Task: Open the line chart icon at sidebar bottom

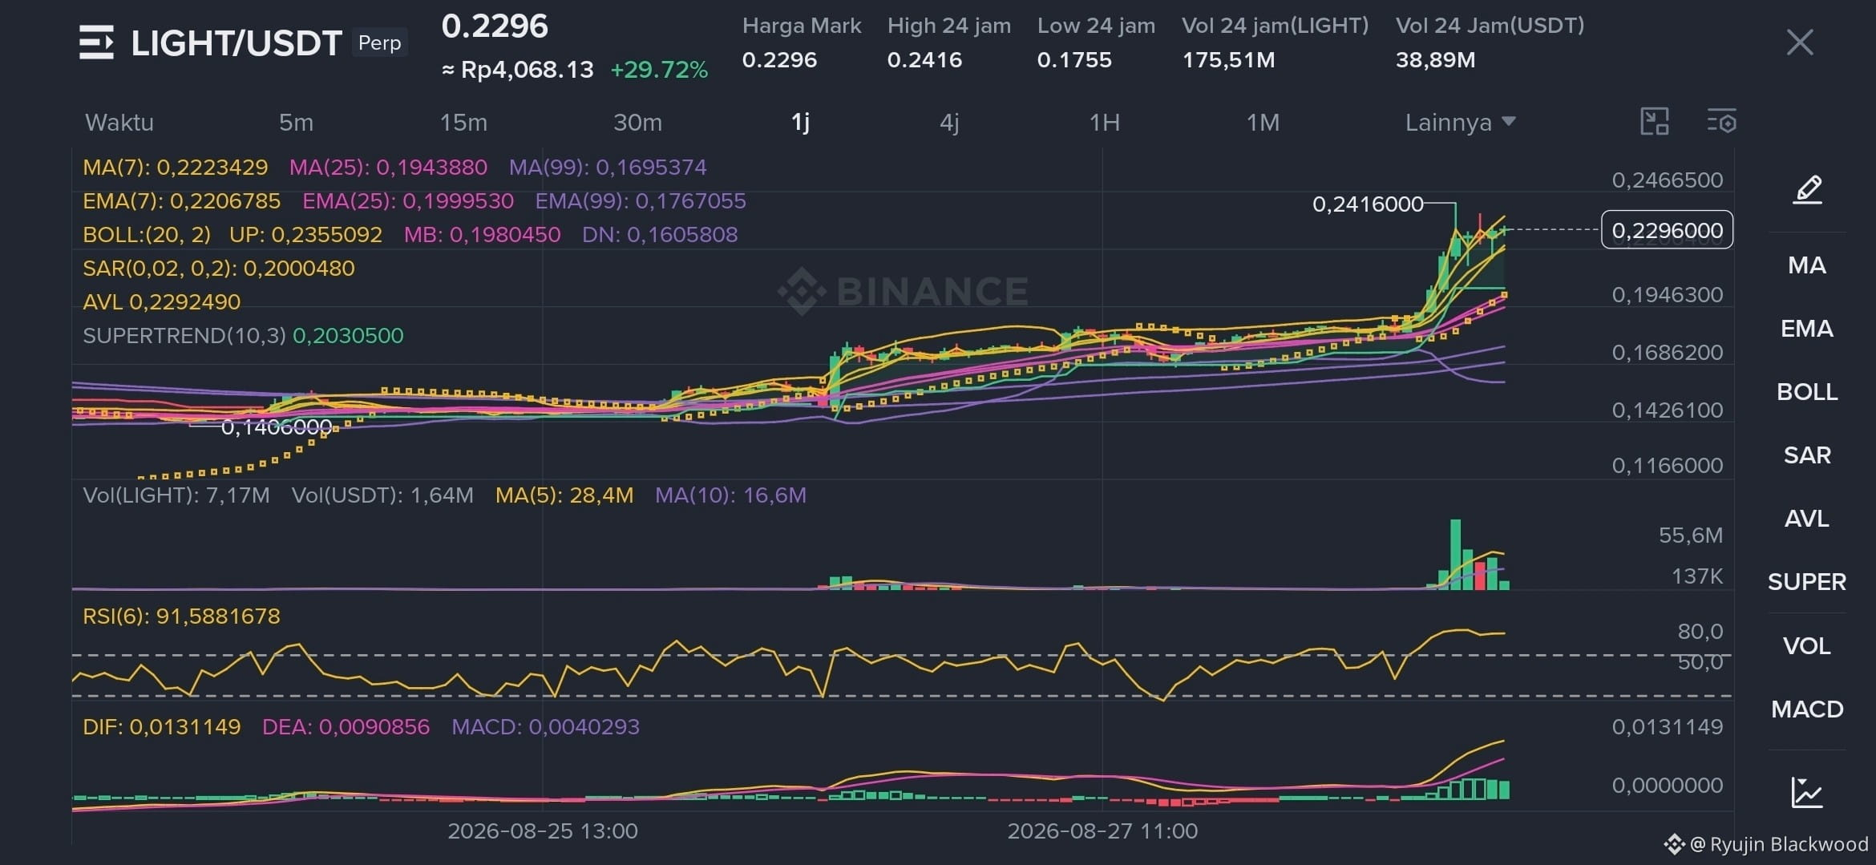Action: [1807, 792]
